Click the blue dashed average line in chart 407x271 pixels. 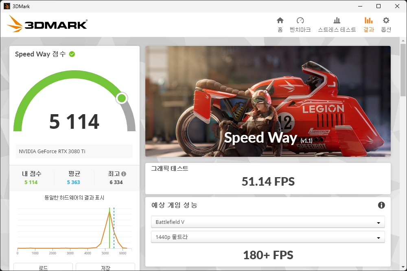point(114,228)
